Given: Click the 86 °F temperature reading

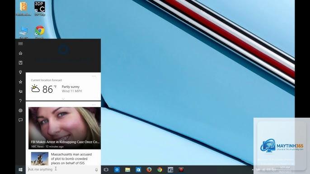Looking at the screenshot, I should 49,89.
